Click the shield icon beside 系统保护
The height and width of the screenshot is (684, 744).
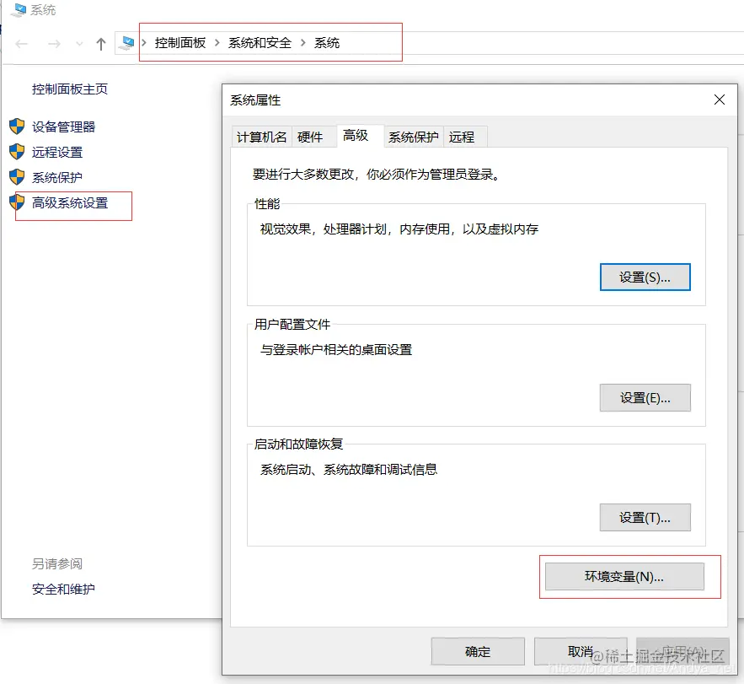pyautogui.click(x=19, y=177)
